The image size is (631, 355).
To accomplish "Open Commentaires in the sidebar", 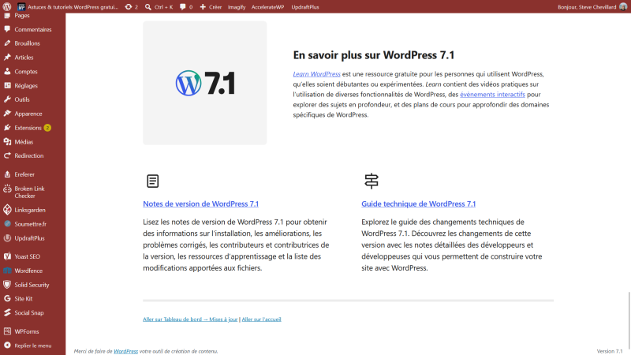I will (32, 29).
